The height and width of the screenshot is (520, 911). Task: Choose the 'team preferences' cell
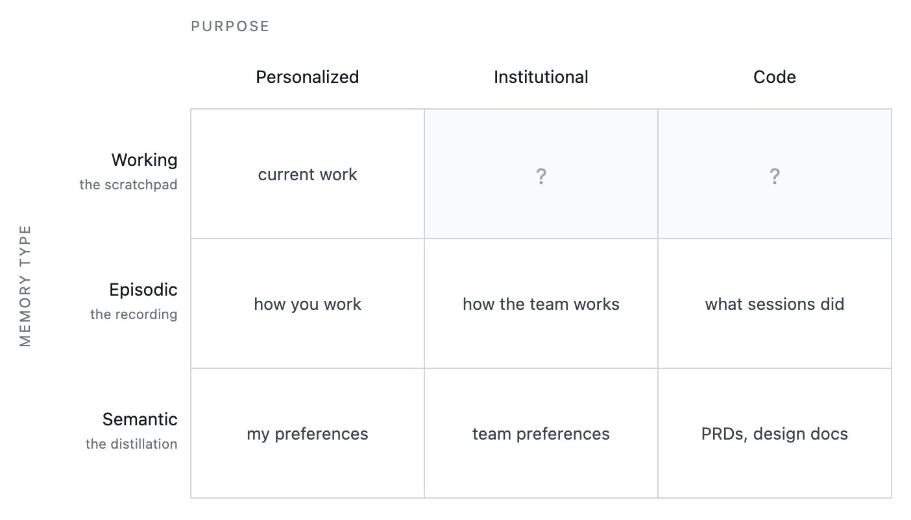coord(541,434)
